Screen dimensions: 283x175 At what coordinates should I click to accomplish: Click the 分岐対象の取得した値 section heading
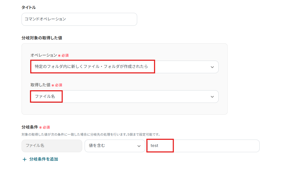pos(42,38)
